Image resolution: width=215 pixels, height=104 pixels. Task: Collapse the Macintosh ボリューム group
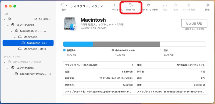(12, 31)
